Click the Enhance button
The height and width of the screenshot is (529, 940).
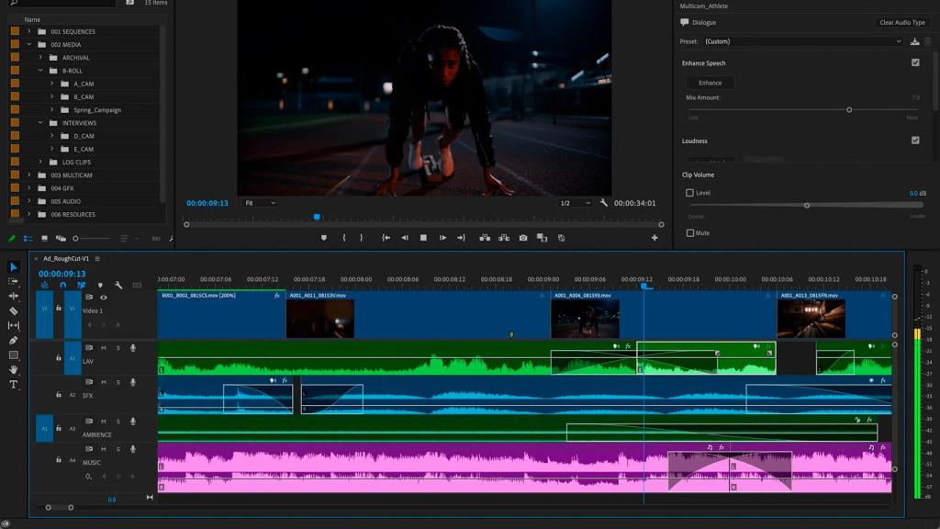(709, 82)
